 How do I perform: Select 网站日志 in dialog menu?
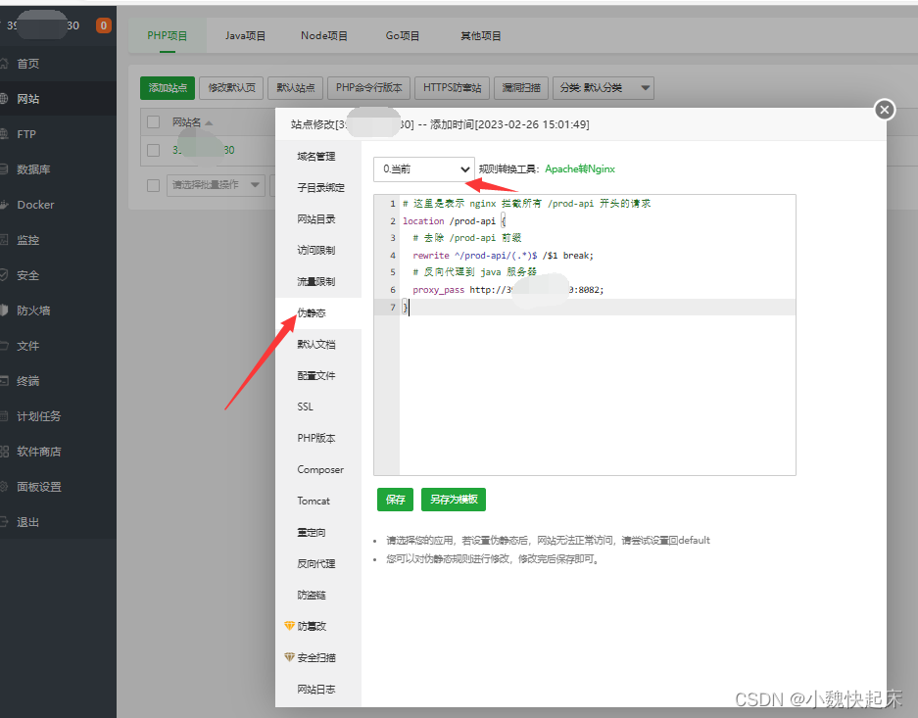[x=316, y=690]
